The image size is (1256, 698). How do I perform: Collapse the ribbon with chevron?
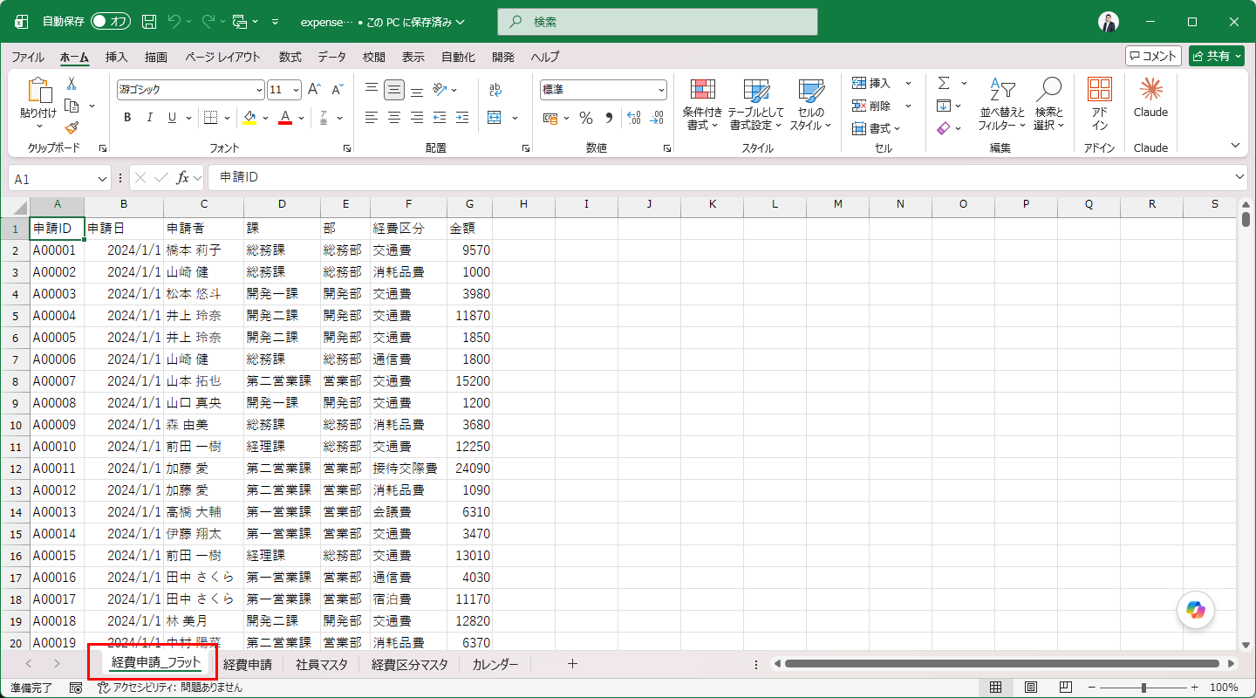click(1235, 145)
